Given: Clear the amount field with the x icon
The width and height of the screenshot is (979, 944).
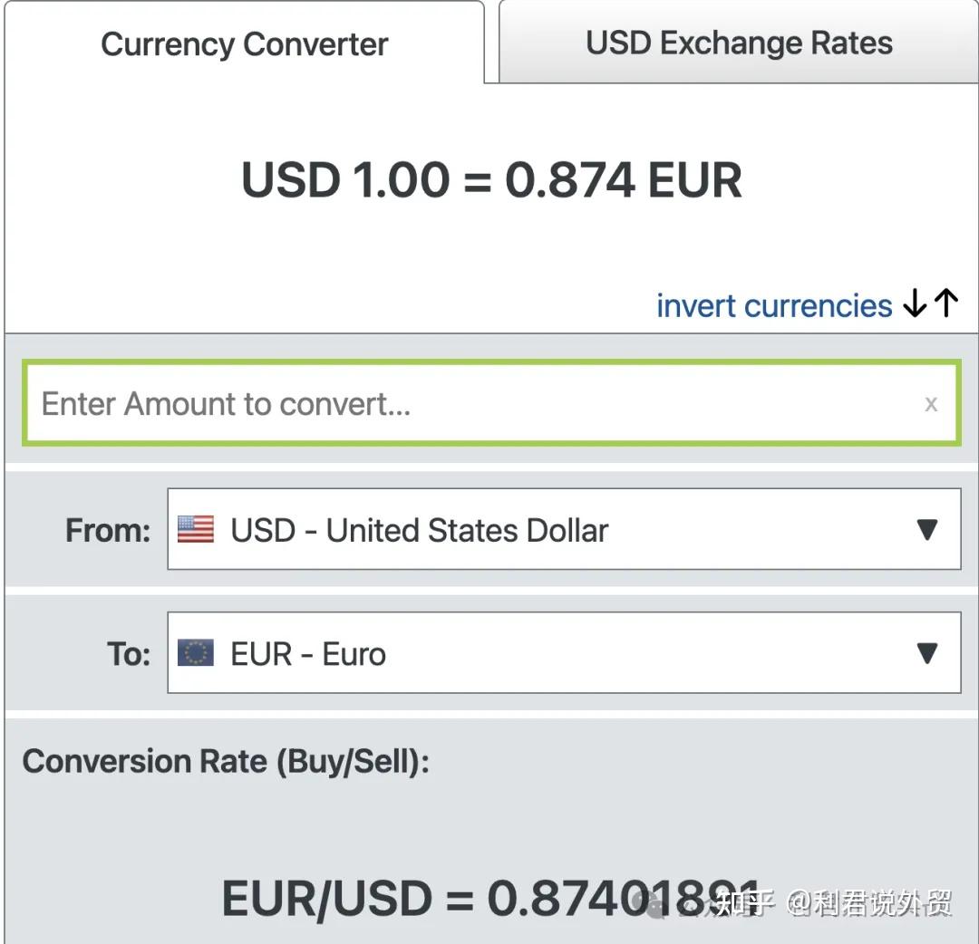Looking at the screenshot, I should (931, 404).
